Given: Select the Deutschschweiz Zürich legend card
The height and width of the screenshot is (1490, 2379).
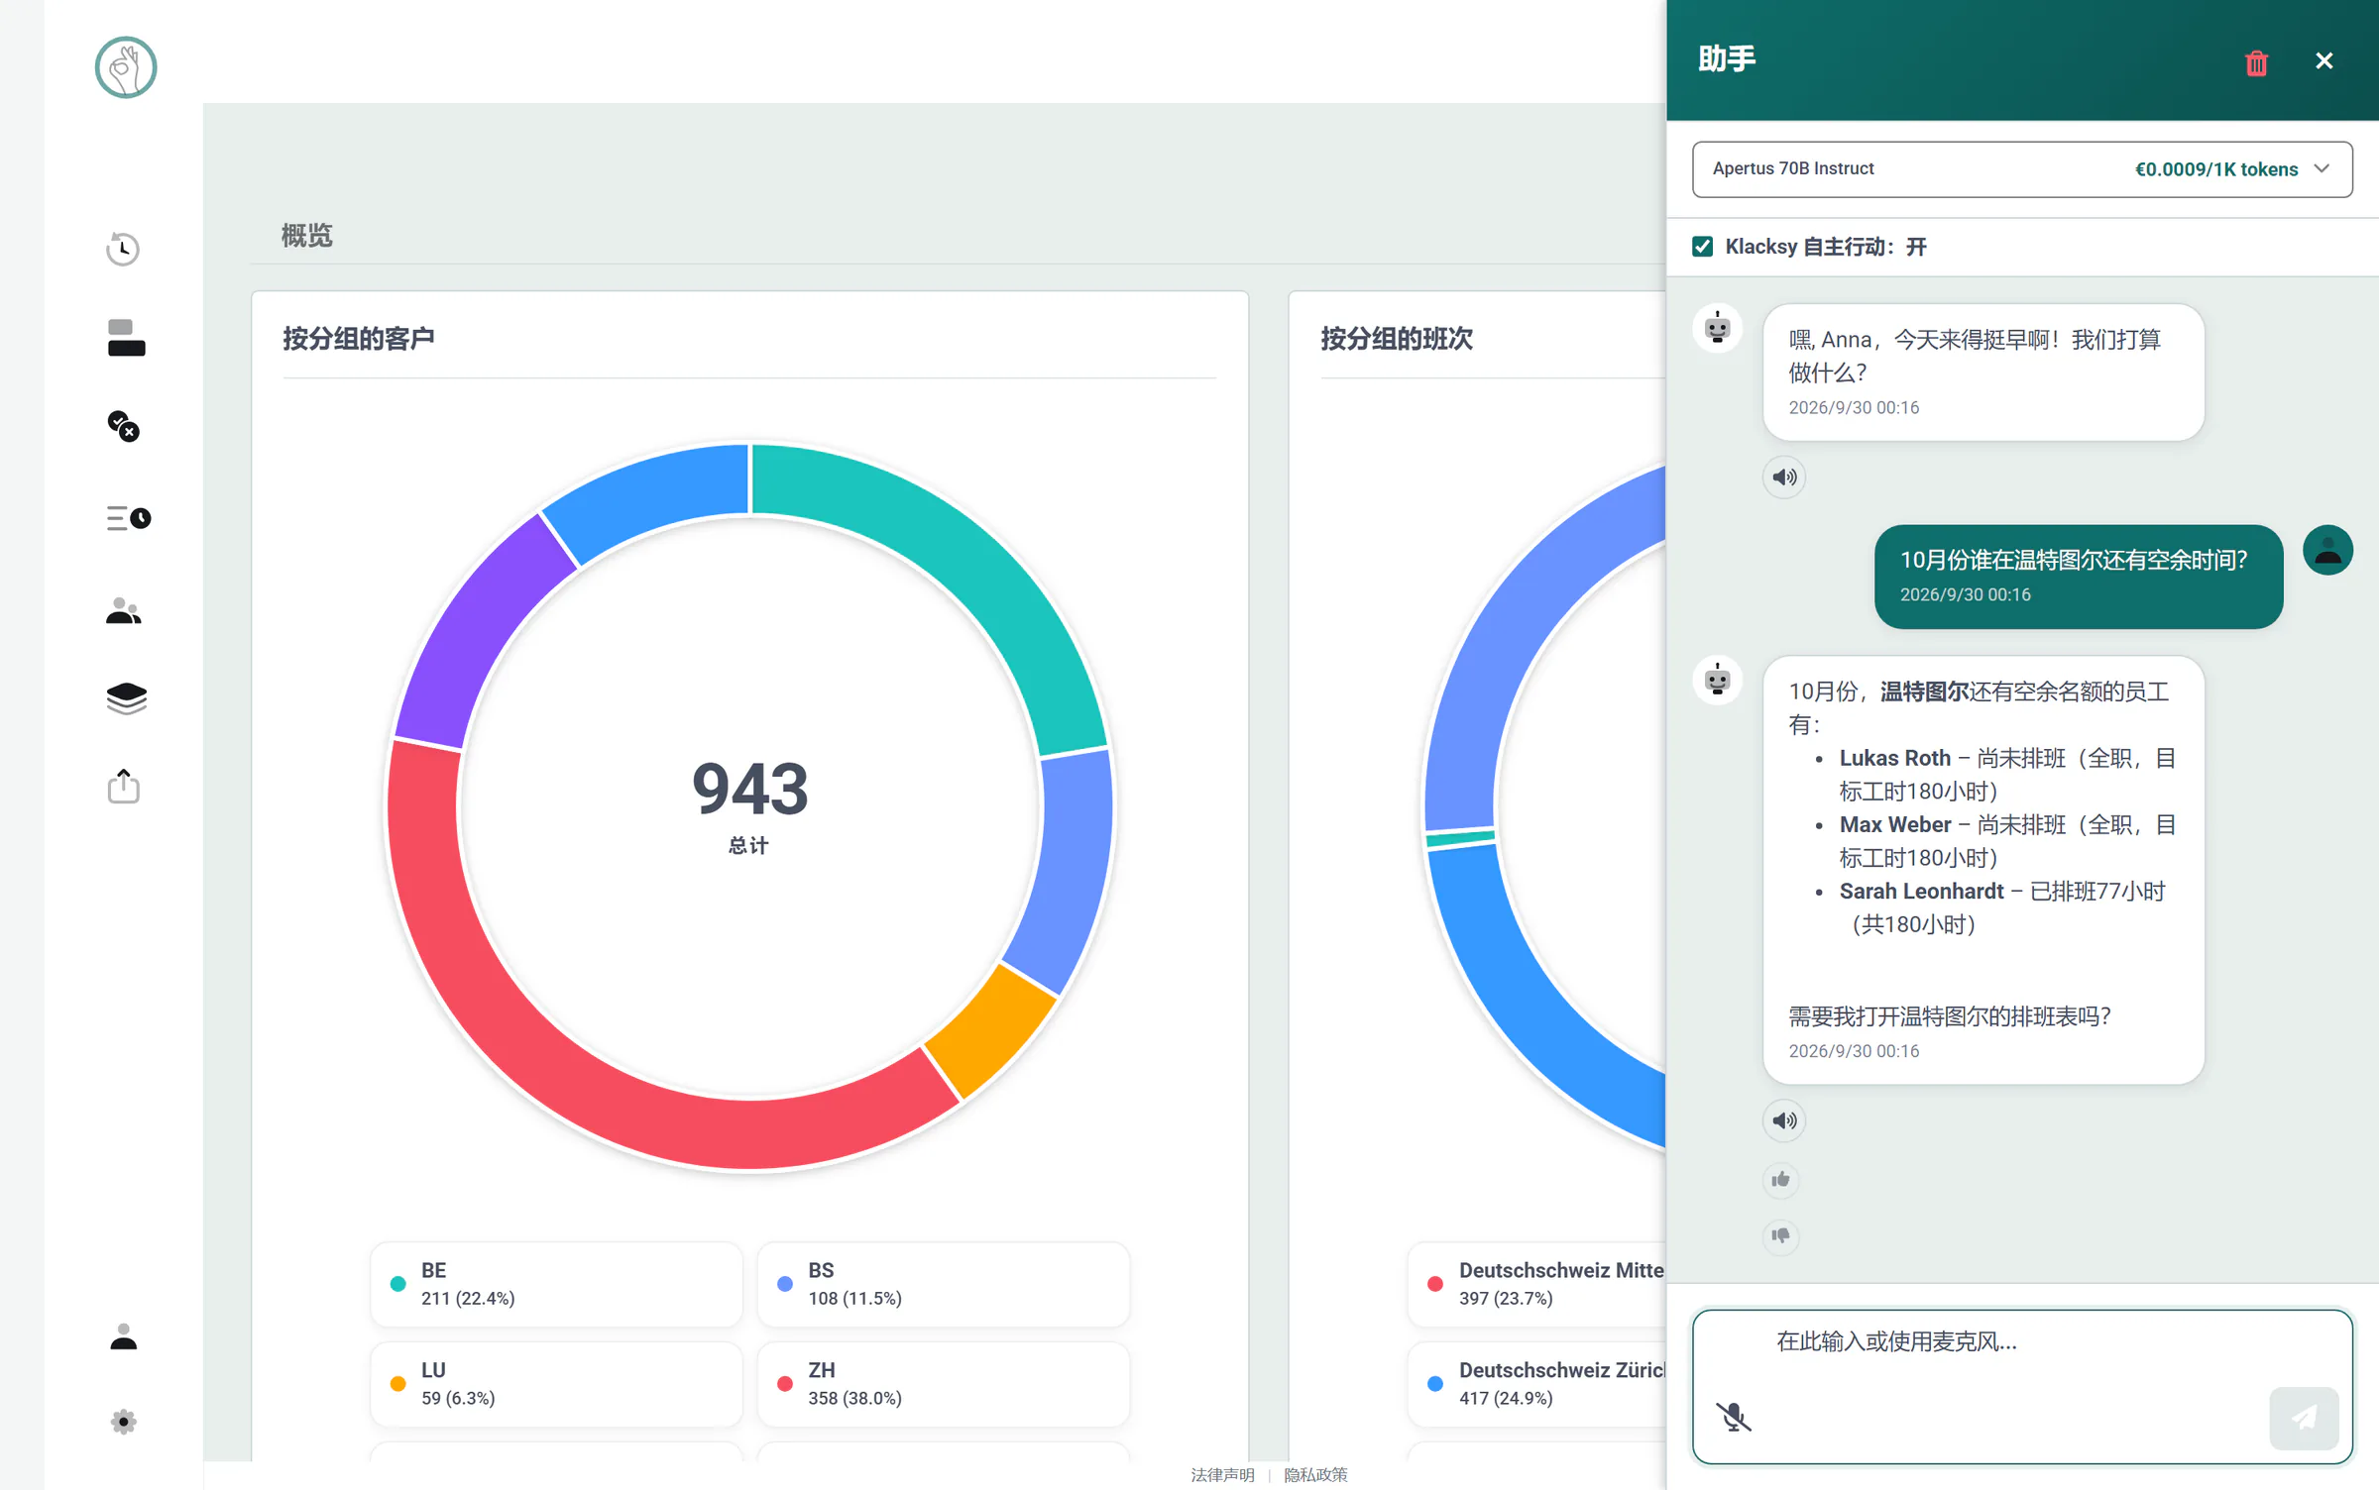Looking at the screenshot, I should [x=1536, y=1384].
